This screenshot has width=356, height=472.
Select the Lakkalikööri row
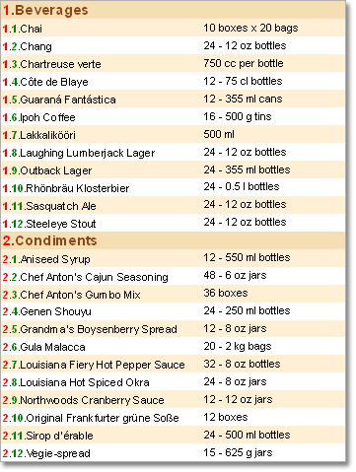[x=174, y=134]
